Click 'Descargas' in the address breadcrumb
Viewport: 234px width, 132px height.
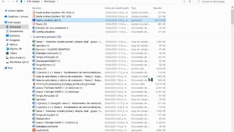(50, 1)
